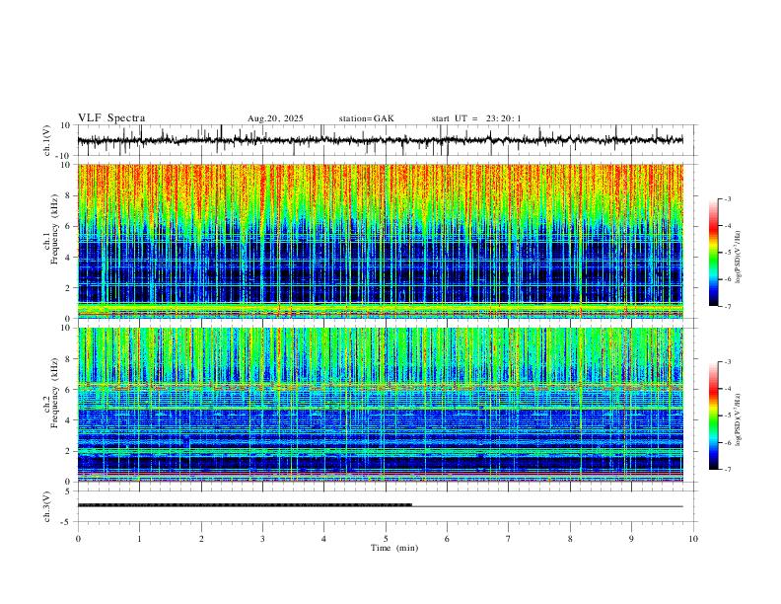Click the ch.2 frequency spectrogram plot
This screenshot has height=604, width=781.
pos(380,405)
